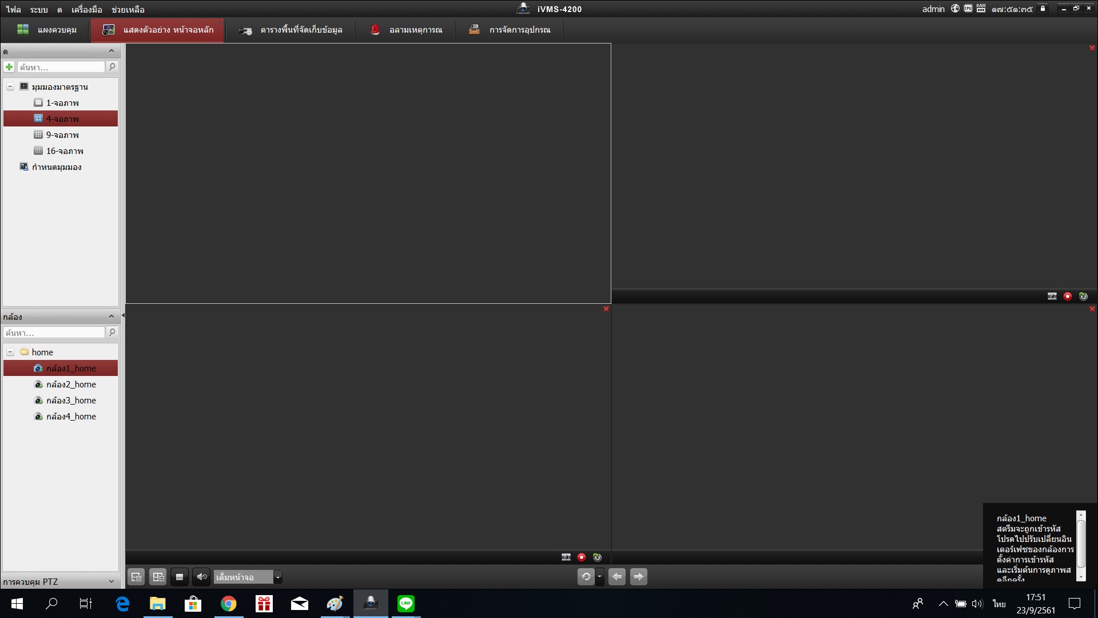1098x618 pixels.
Task: Open the window division layout icon
Action: [x=158, y=577]
